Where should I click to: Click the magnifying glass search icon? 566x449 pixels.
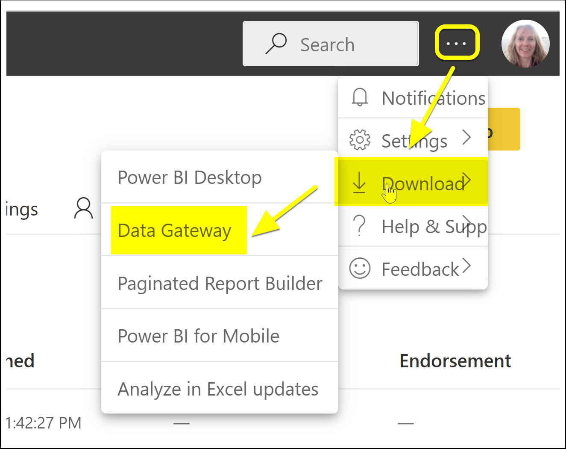point(276,44)
